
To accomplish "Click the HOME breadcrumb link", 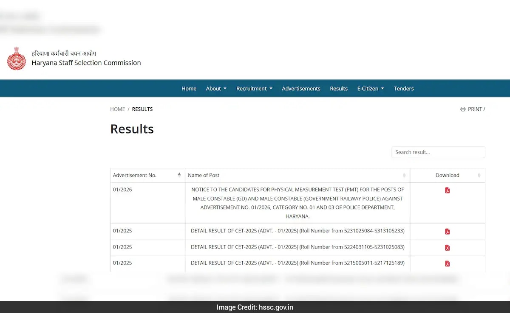I will tap(117, 109).
